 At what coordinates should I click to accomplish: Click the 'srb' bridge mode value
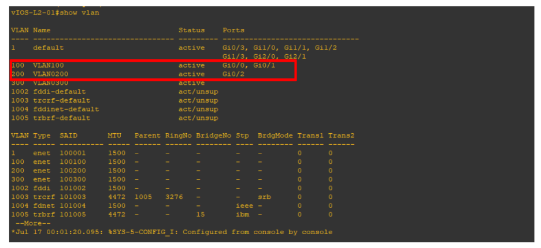pyautogui.click(x=264, y=197)
